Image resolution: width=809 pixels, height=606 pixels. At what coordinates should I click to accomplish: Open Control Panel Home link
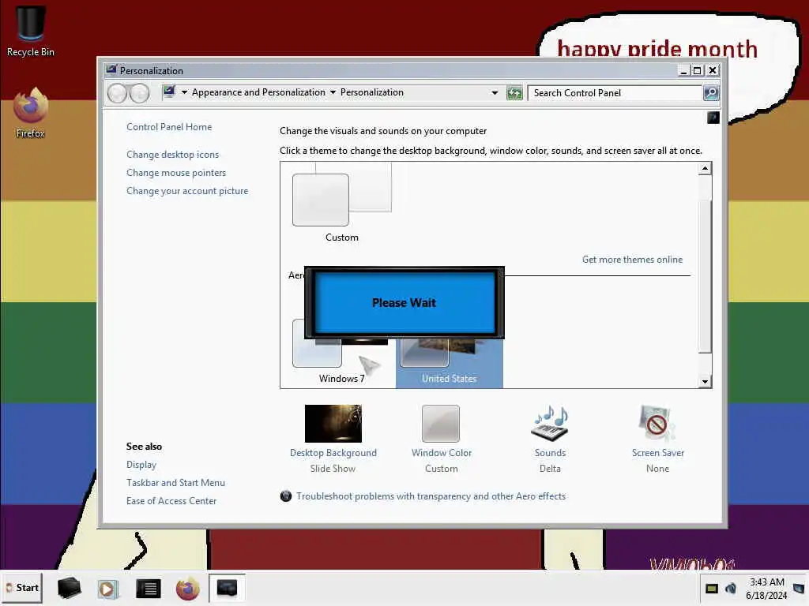[169, 127]
